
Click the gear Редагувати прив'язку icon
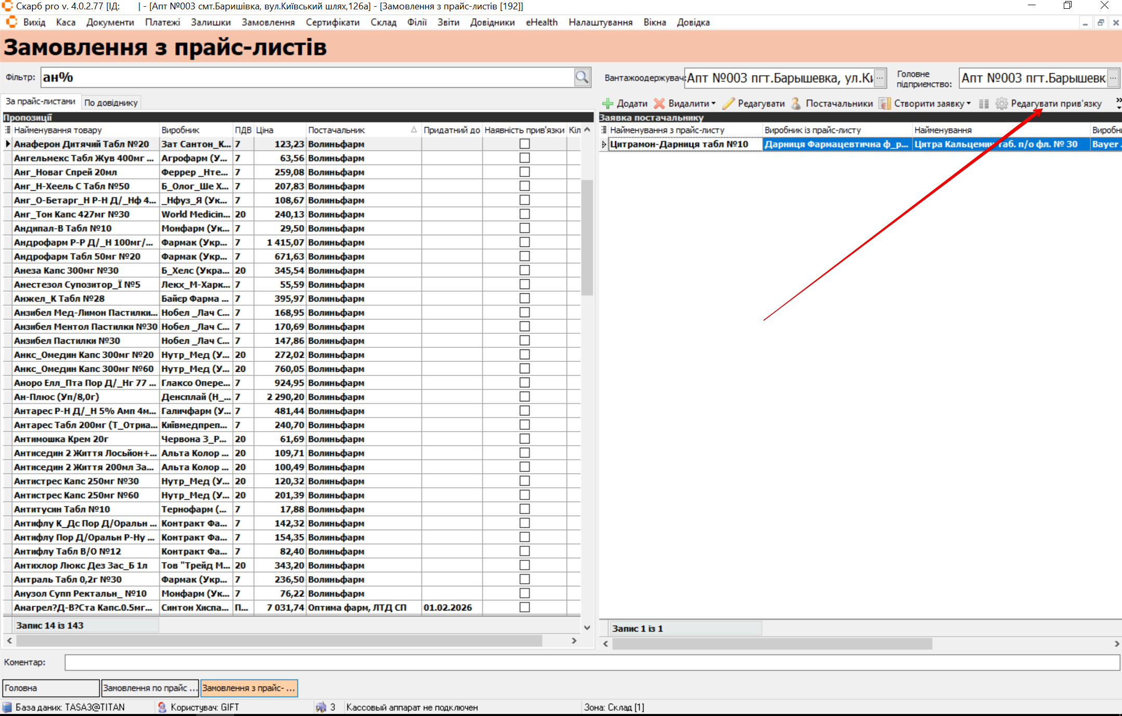coord(1001,103)
